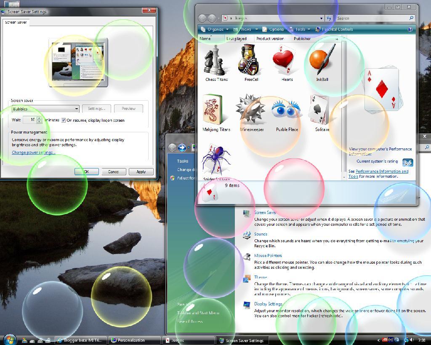Click the screen saver Settings button

[96, 109]
